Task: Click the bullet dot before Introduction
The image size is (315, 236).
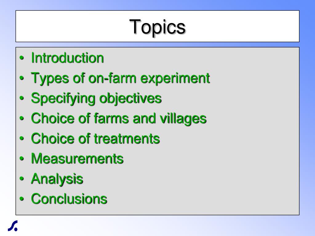Action: (x=22, y=58)
